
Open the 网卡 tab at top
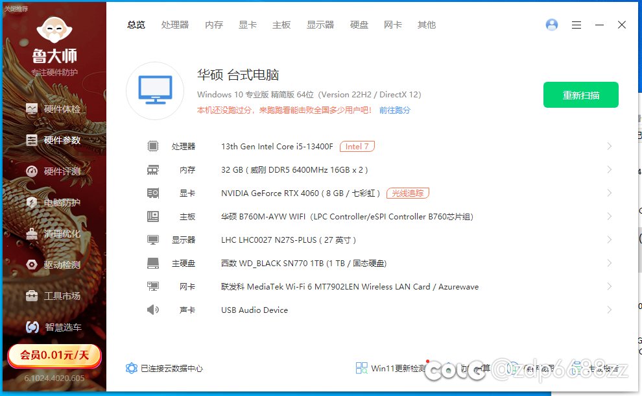pos(392,25)
